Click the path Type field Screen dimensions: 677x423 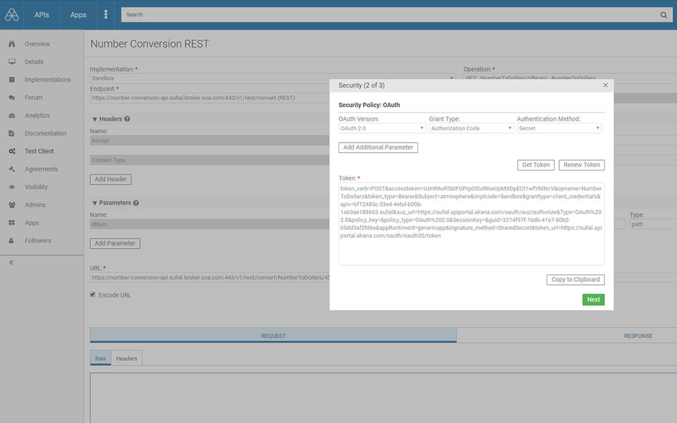click(x=653, y=224)
